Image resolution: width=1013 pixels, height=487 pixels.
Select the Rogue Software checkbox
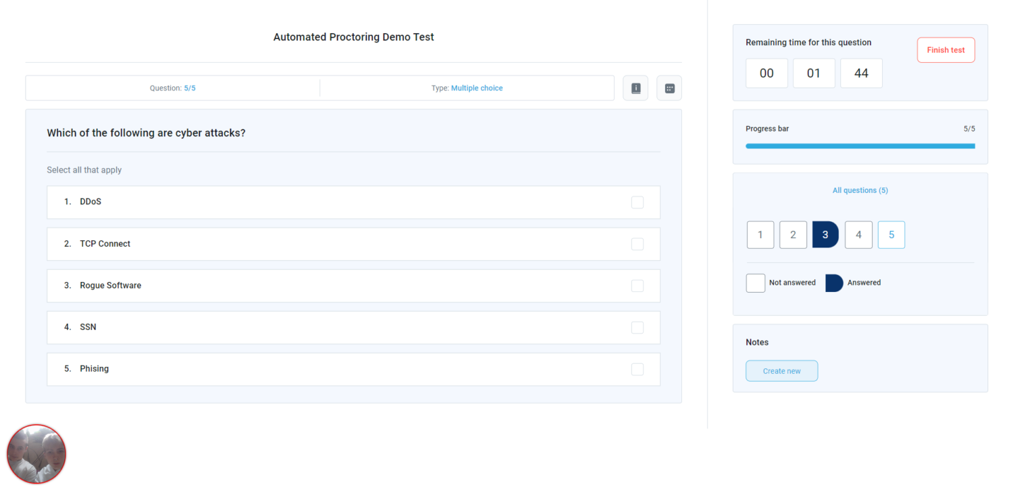click(x=637, y=286)
